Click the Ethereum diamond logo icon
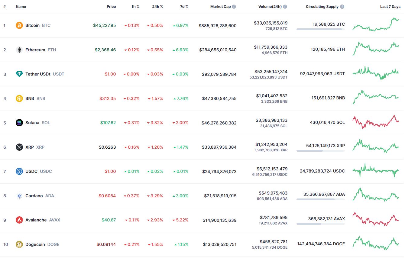405x258 pixels. point(19,50)
